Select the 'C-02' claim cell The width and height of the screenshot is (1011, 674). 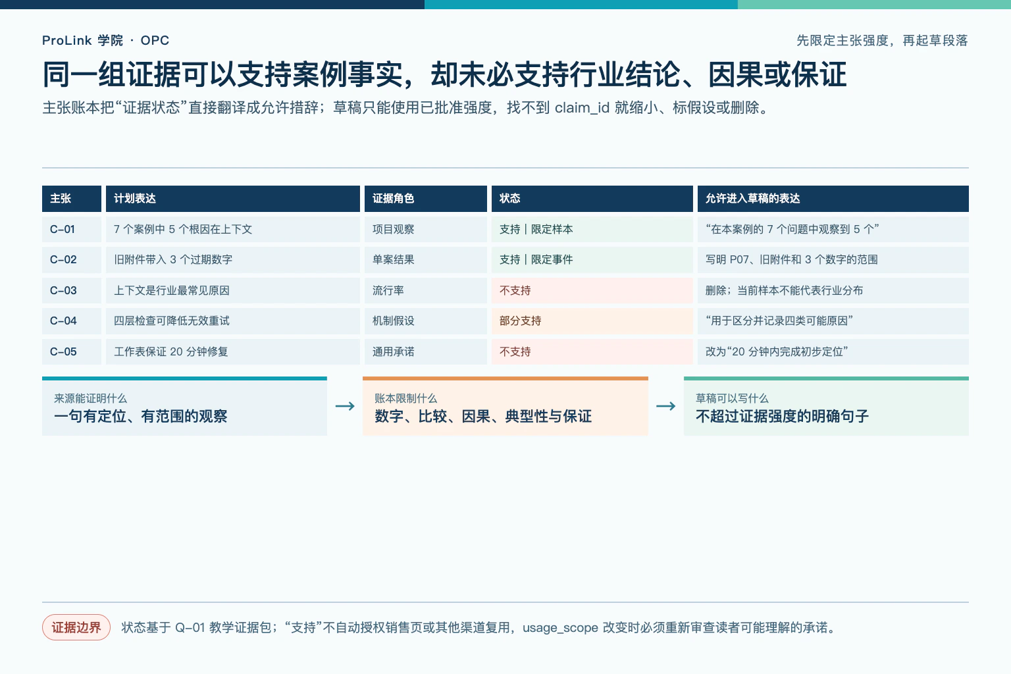[72, 259]
